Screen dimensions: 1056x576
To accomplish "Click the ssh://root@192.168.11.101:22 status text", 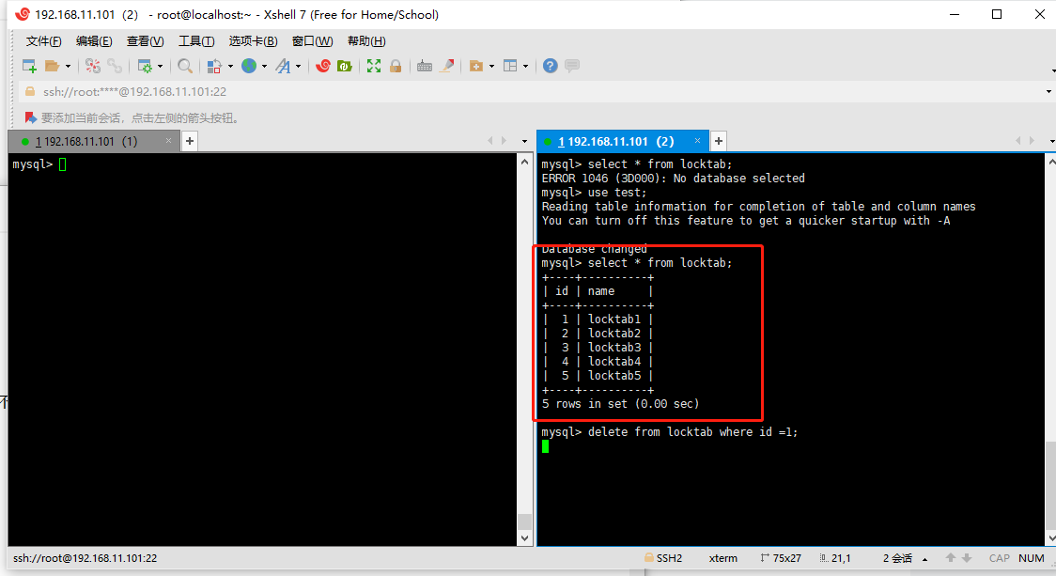I will coord(85,558).
